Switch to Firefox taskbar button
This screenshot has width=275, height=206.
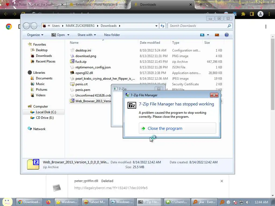pyautogui.click(x=48, y=202)
